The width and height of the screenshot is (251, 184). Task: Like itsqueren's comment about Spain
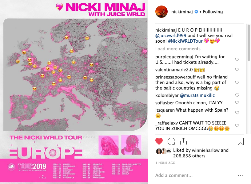click(x=237, y=113)
